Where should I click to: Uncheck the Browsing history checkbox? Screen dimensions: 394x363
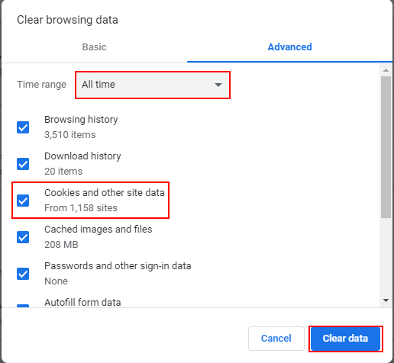(23, 127)
